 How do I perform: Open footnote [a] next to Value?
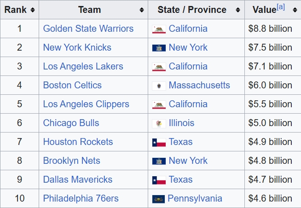click(281, 7)
